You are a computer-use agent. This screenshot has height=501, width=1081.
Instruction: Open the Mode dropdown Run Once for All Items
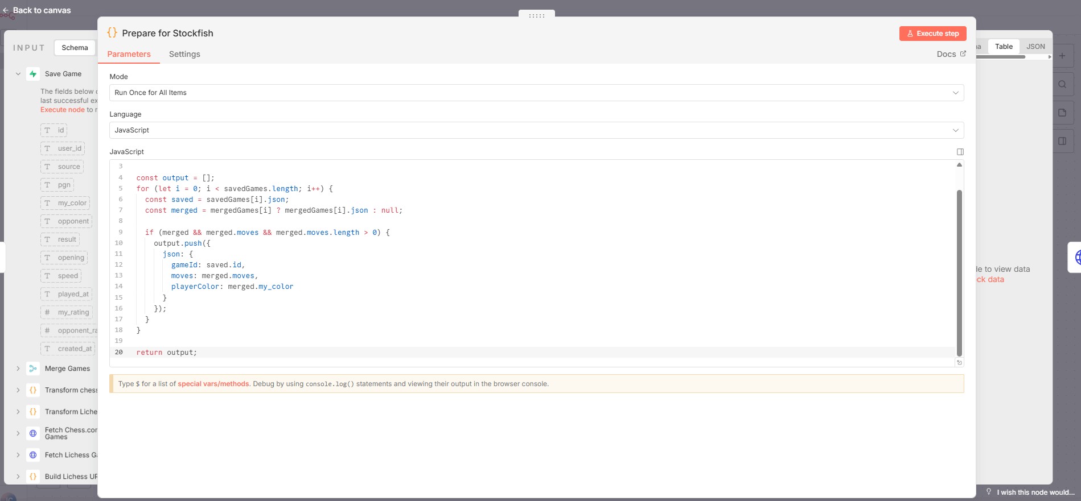(536, 93)
